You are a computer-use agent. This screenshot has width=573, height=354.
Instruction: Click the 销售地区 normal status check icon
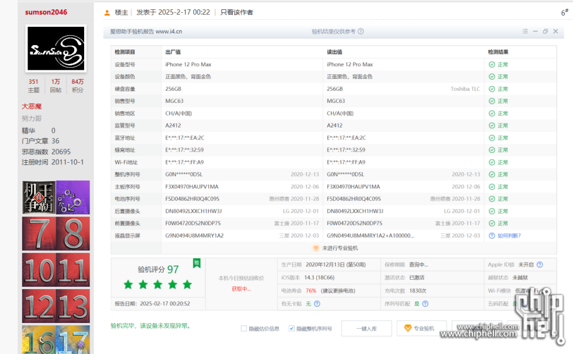pyautogui.click(x=492, y=114)
